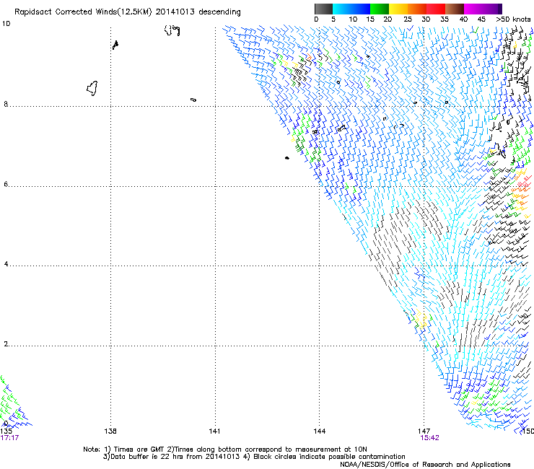Click the legend's '5' knots label

(x=333, y=19)
